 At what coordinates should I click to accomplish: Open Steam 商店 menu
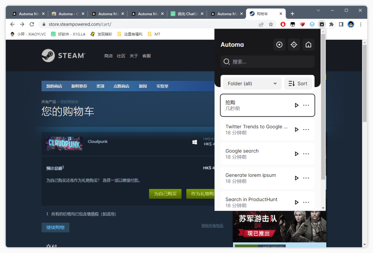pyautogui.click(x=108, y=56)
